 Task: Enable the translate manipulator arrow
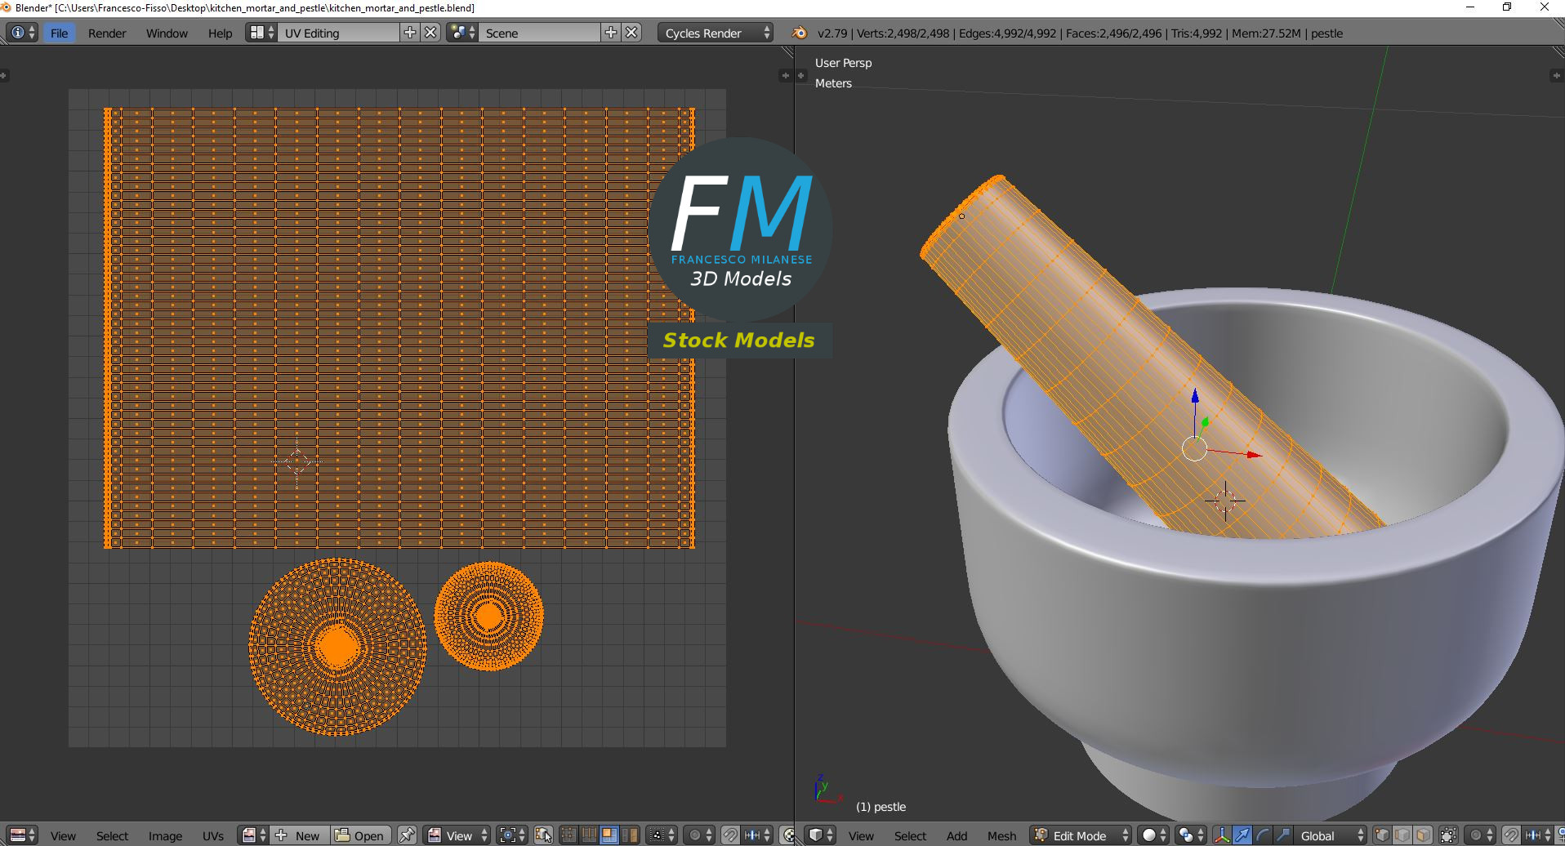[x=1242, y=835]
